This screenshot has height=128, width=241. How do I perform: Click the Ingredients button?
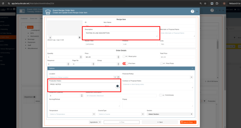[94, 122]
